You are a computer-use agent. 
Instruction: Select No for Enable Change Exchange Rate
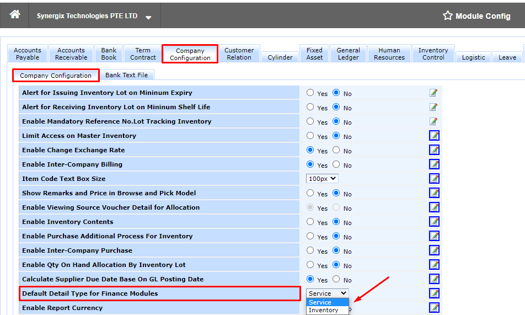(336, 150)
